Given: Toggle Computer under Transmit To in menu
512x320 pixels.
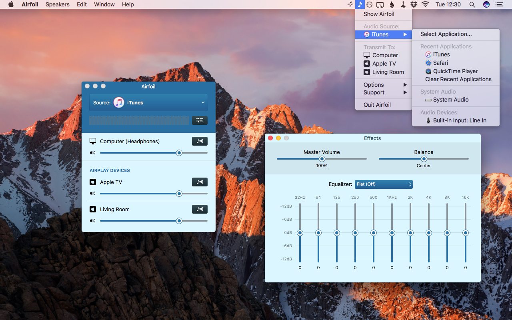Looking at the screenshot, I should coord(384,55).
